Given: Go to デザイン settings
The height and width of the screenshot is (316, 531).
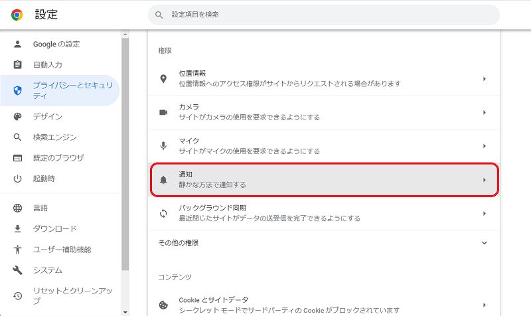Looking at the screenshot, I should coord(48,117).
